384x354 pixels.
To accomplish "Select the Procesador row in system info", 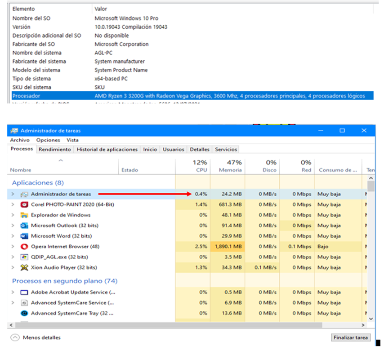I will (x=192, y=96).
